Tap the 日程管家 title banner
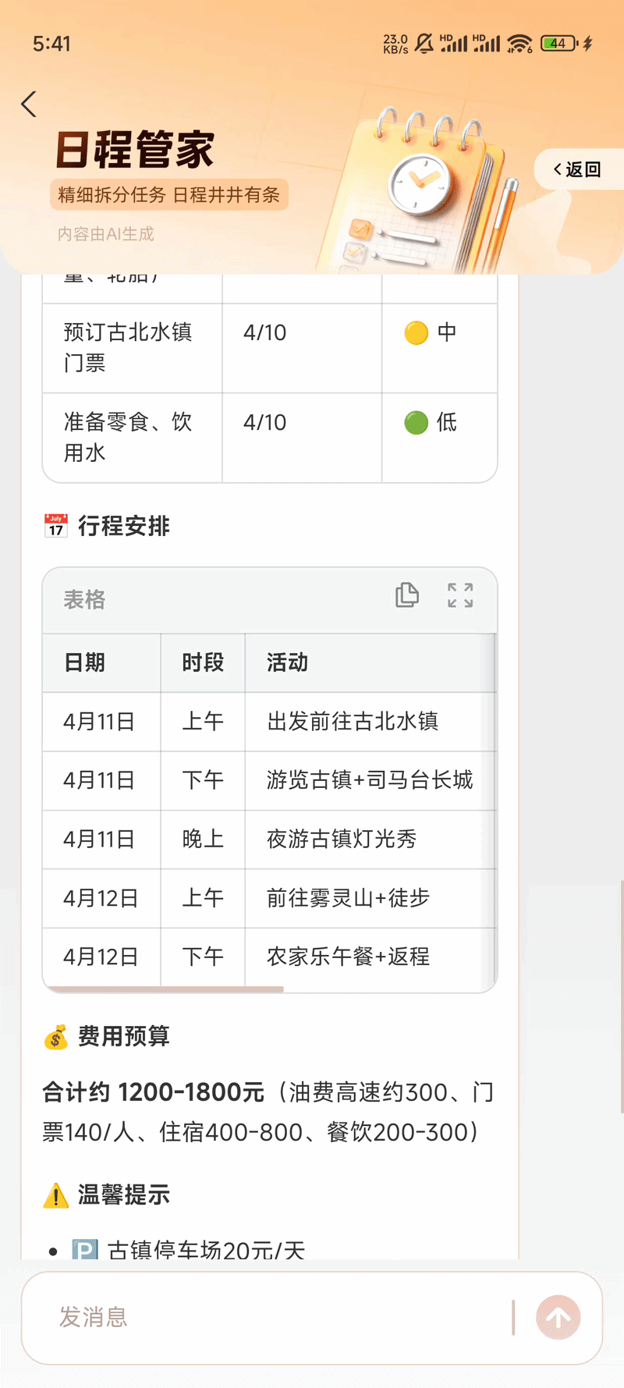This screenshot has height=1388, width=624. tap(134, 149)
